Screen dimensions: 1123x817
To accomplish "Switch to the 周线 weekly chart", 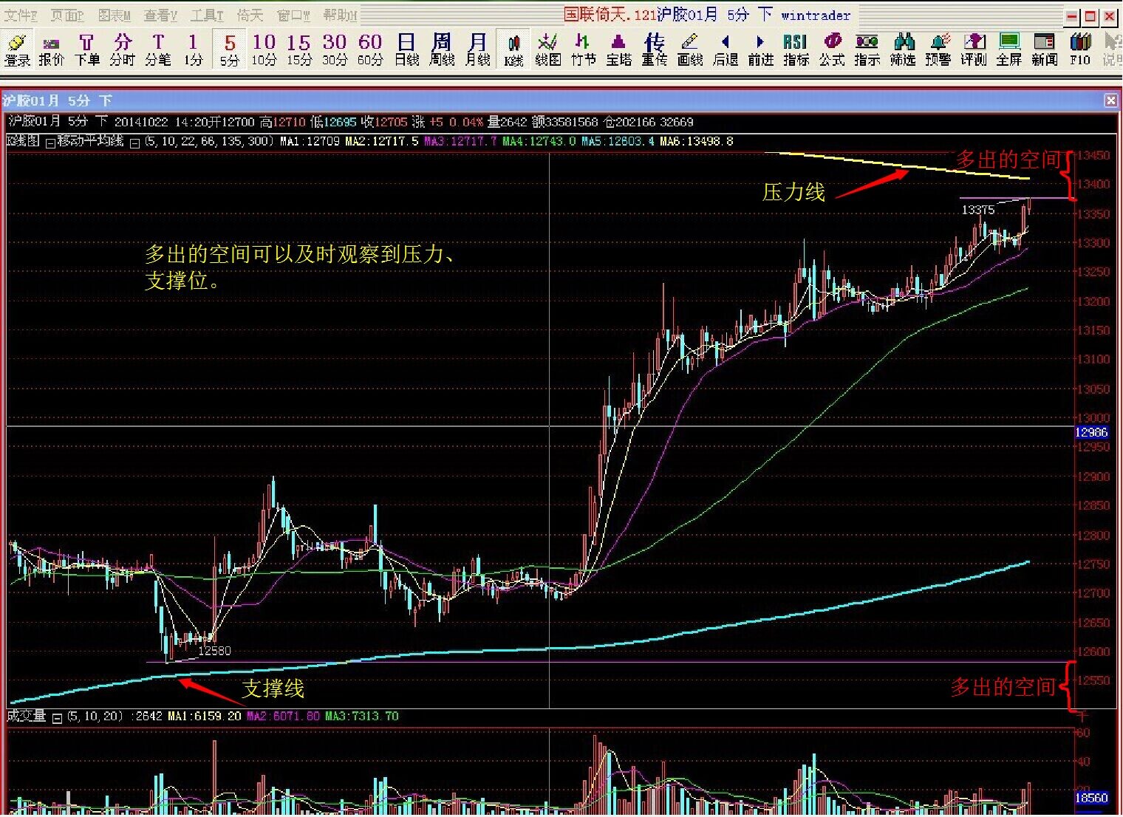I will 442,49.
